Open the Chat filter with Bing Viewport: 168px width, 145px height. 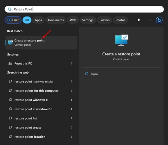coord(13,20)
